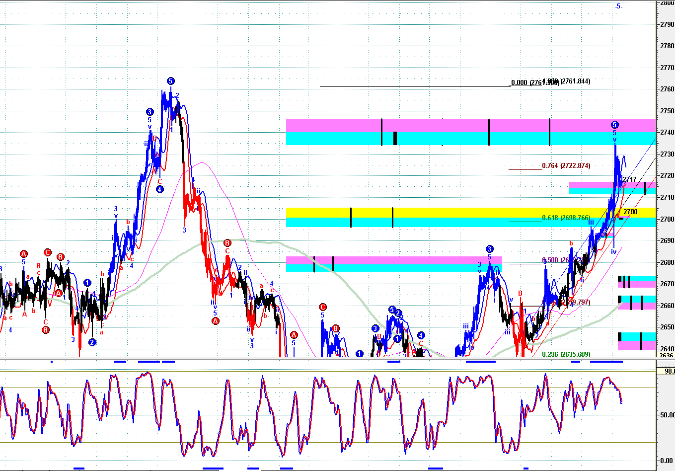
Task: Select circled blue 5 marker at the 2735 spike
Action: pos(614,125)
